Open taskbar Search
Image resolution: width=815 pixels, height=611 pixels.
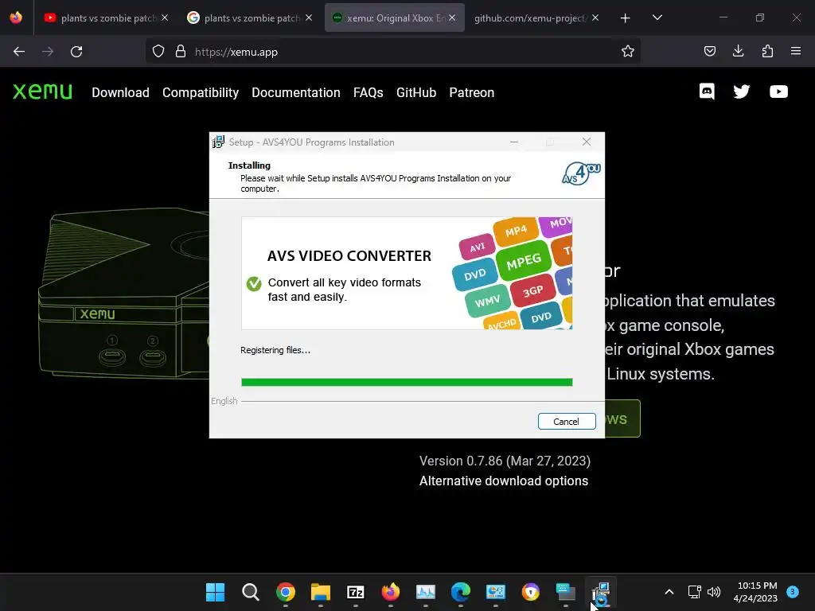[251, 592]
